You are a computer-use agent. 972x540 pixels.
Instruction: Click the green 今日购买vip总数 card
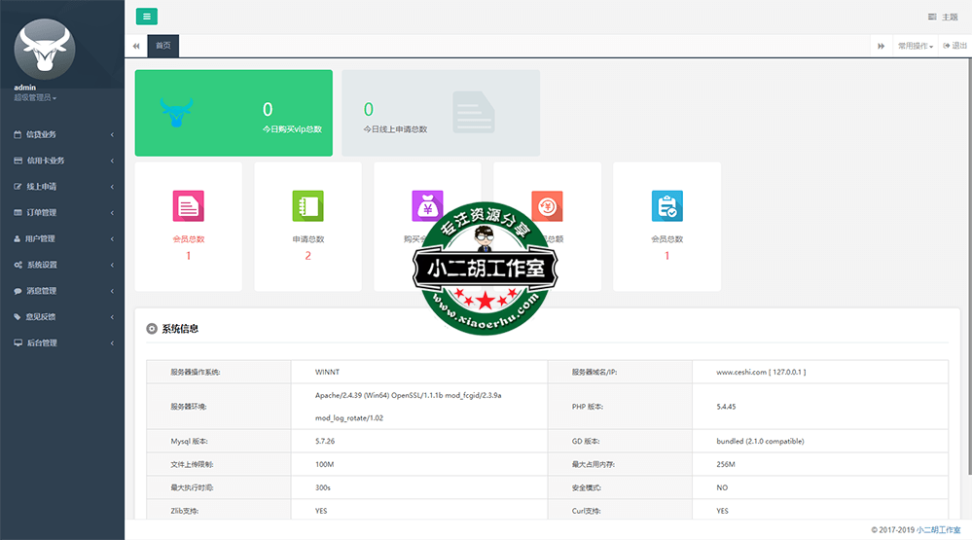click(234, 113)
